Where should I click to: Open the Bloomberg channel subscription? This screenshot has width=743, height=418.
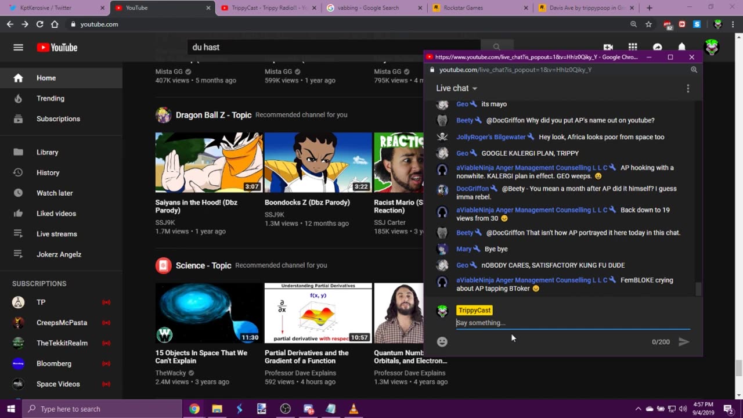click(x=61, y=363)
